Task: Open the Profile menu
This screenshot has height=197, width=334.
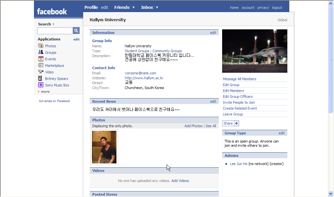Action: point(91,7)
